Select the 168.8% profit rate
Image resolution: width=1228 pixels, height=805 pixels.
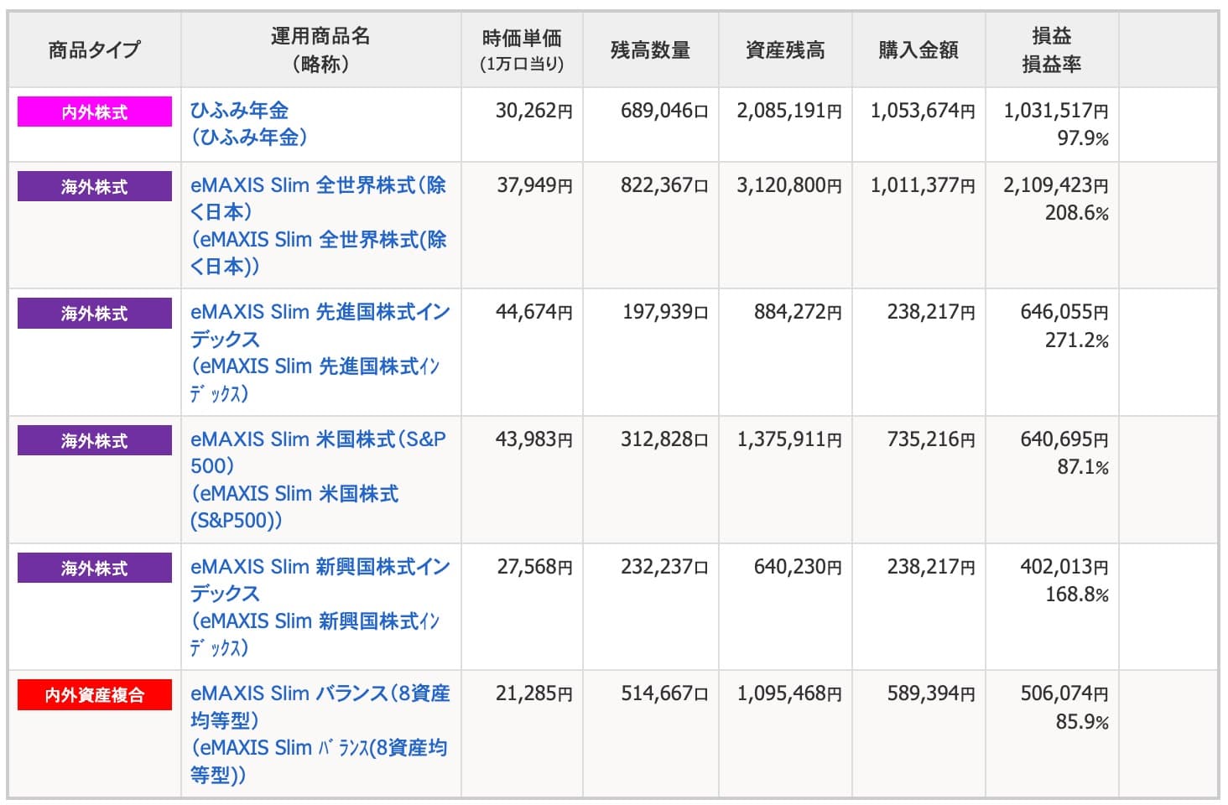click(1077, 595)
